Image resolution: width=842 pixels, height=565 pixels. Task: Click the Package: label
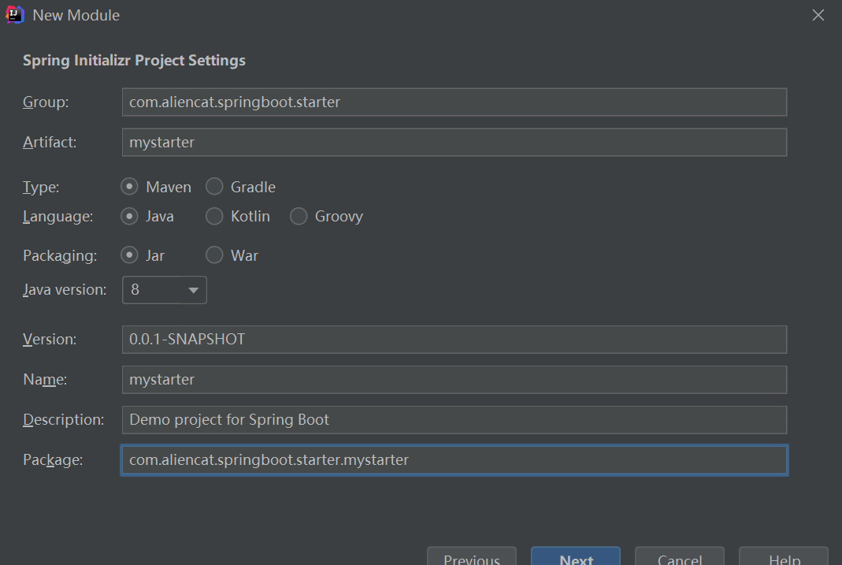click(x=53, y=460)
